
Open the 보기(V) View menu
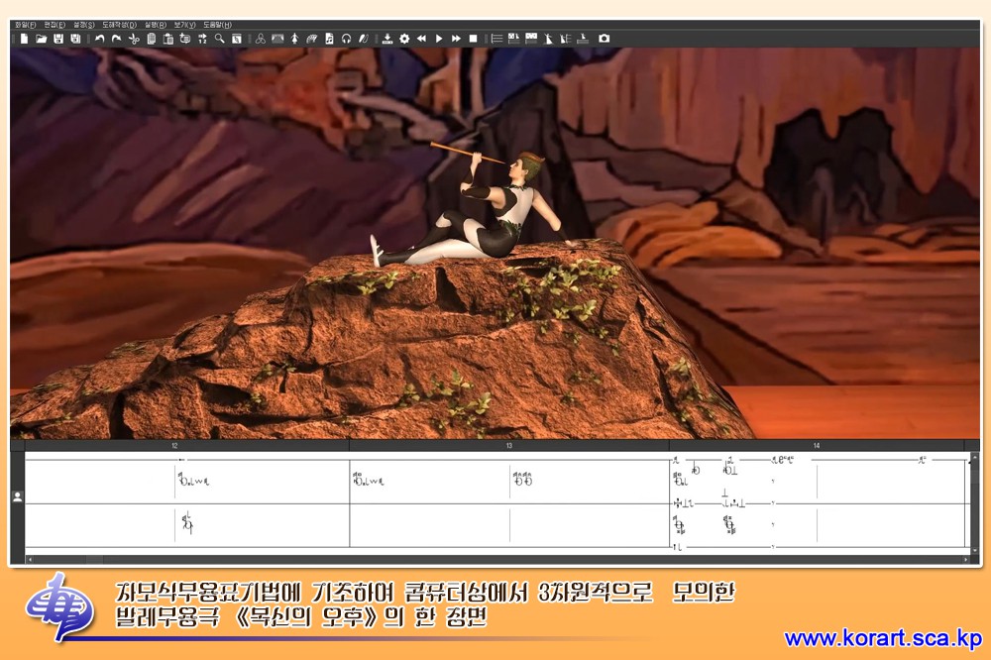coord(184,25)
